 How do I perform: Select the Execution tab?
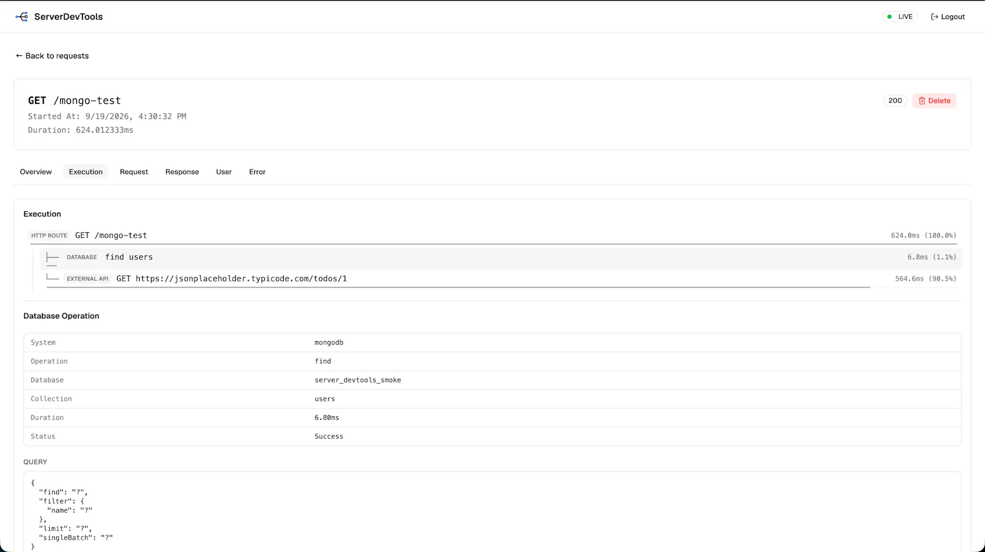[x=86, y=172]
